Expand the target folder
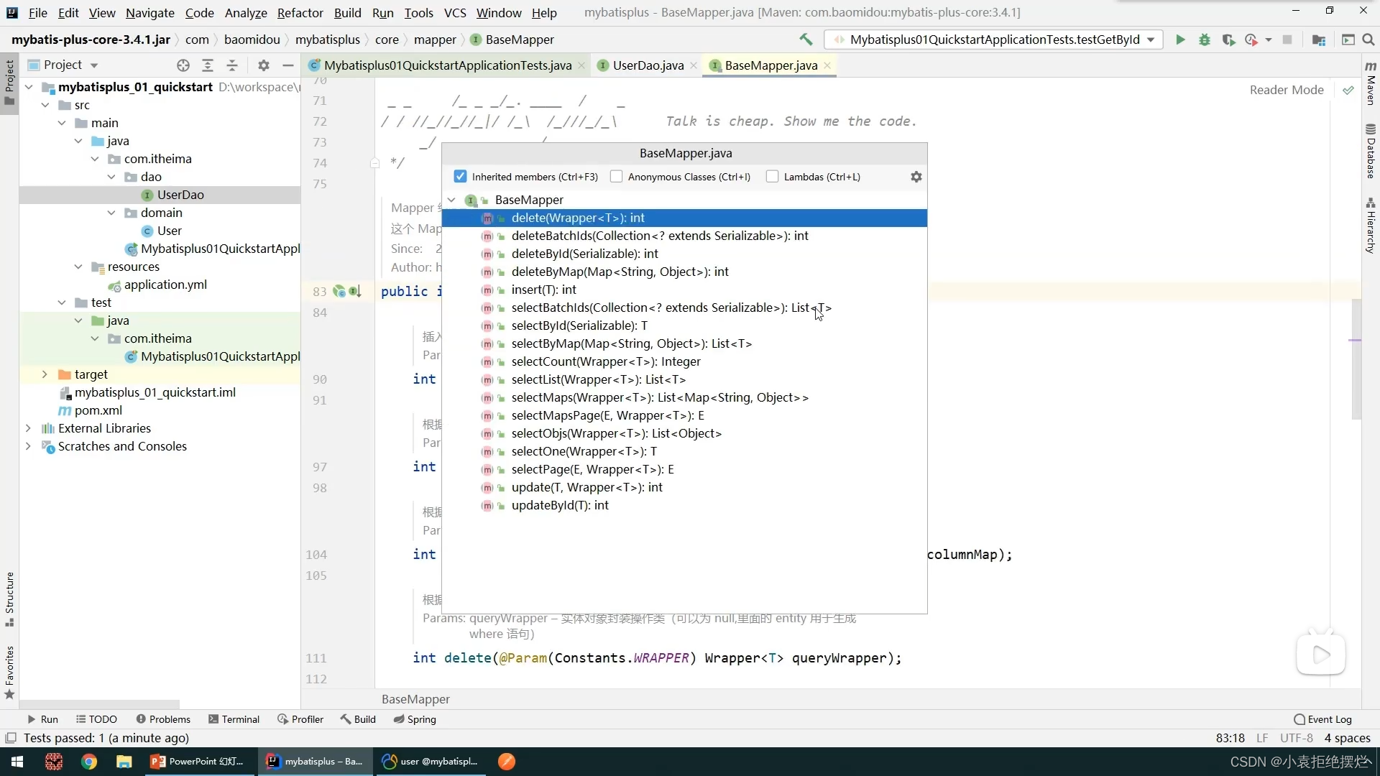 tap(45, 374)
